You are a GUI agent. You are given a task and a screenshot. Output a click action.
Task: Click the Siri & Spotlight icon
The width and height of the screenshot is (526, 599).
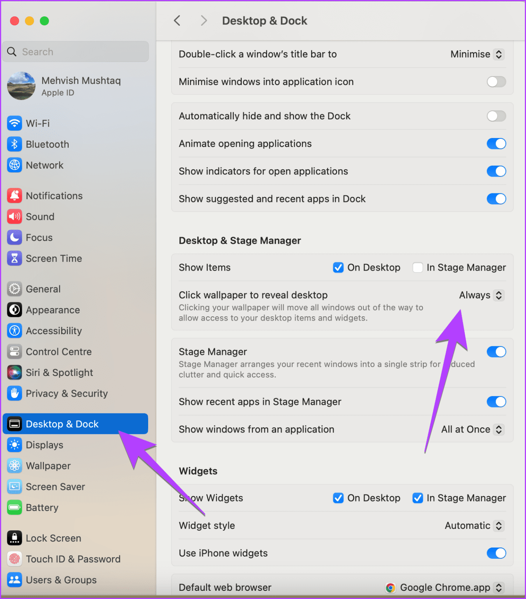(x=14, y=372)
